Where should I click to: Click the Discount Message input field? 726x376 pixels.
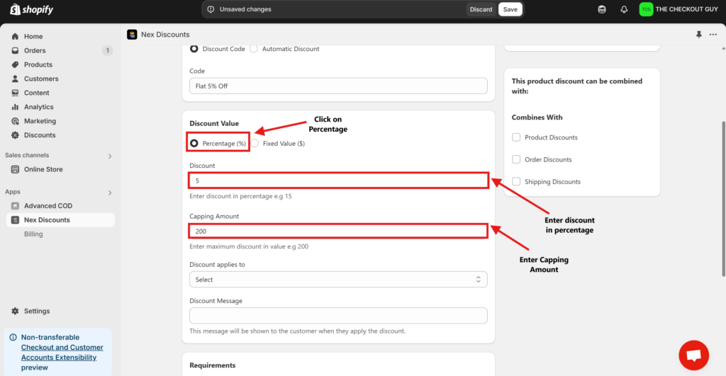pos(338,316)
